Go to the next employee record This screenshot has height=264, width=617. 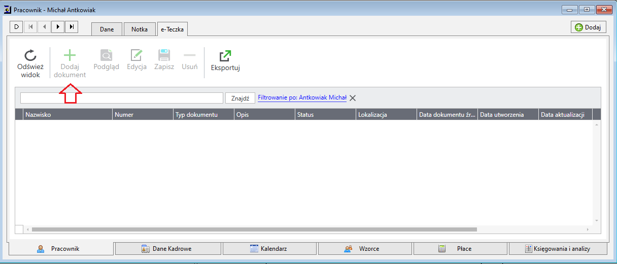tap(58, 26)
